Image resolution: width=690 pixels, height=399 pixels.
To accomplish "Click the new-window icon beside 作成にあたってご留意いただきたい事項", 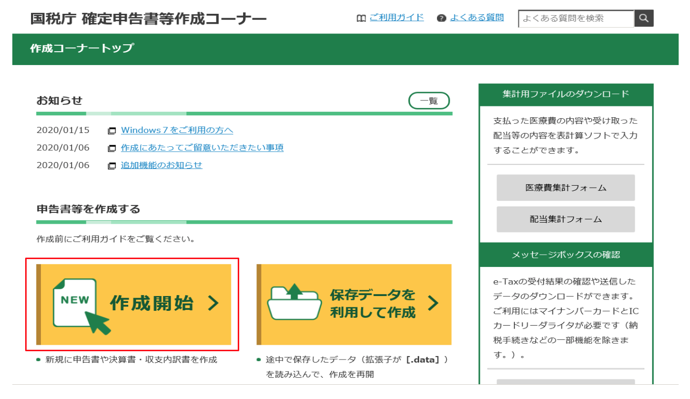I will (112, 148).
